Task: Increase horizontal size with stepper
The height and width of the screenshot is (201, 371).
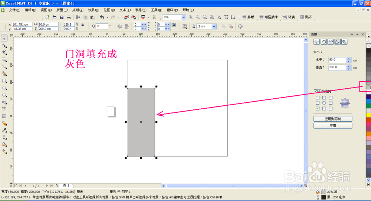Action: click(x=348, y=59)
